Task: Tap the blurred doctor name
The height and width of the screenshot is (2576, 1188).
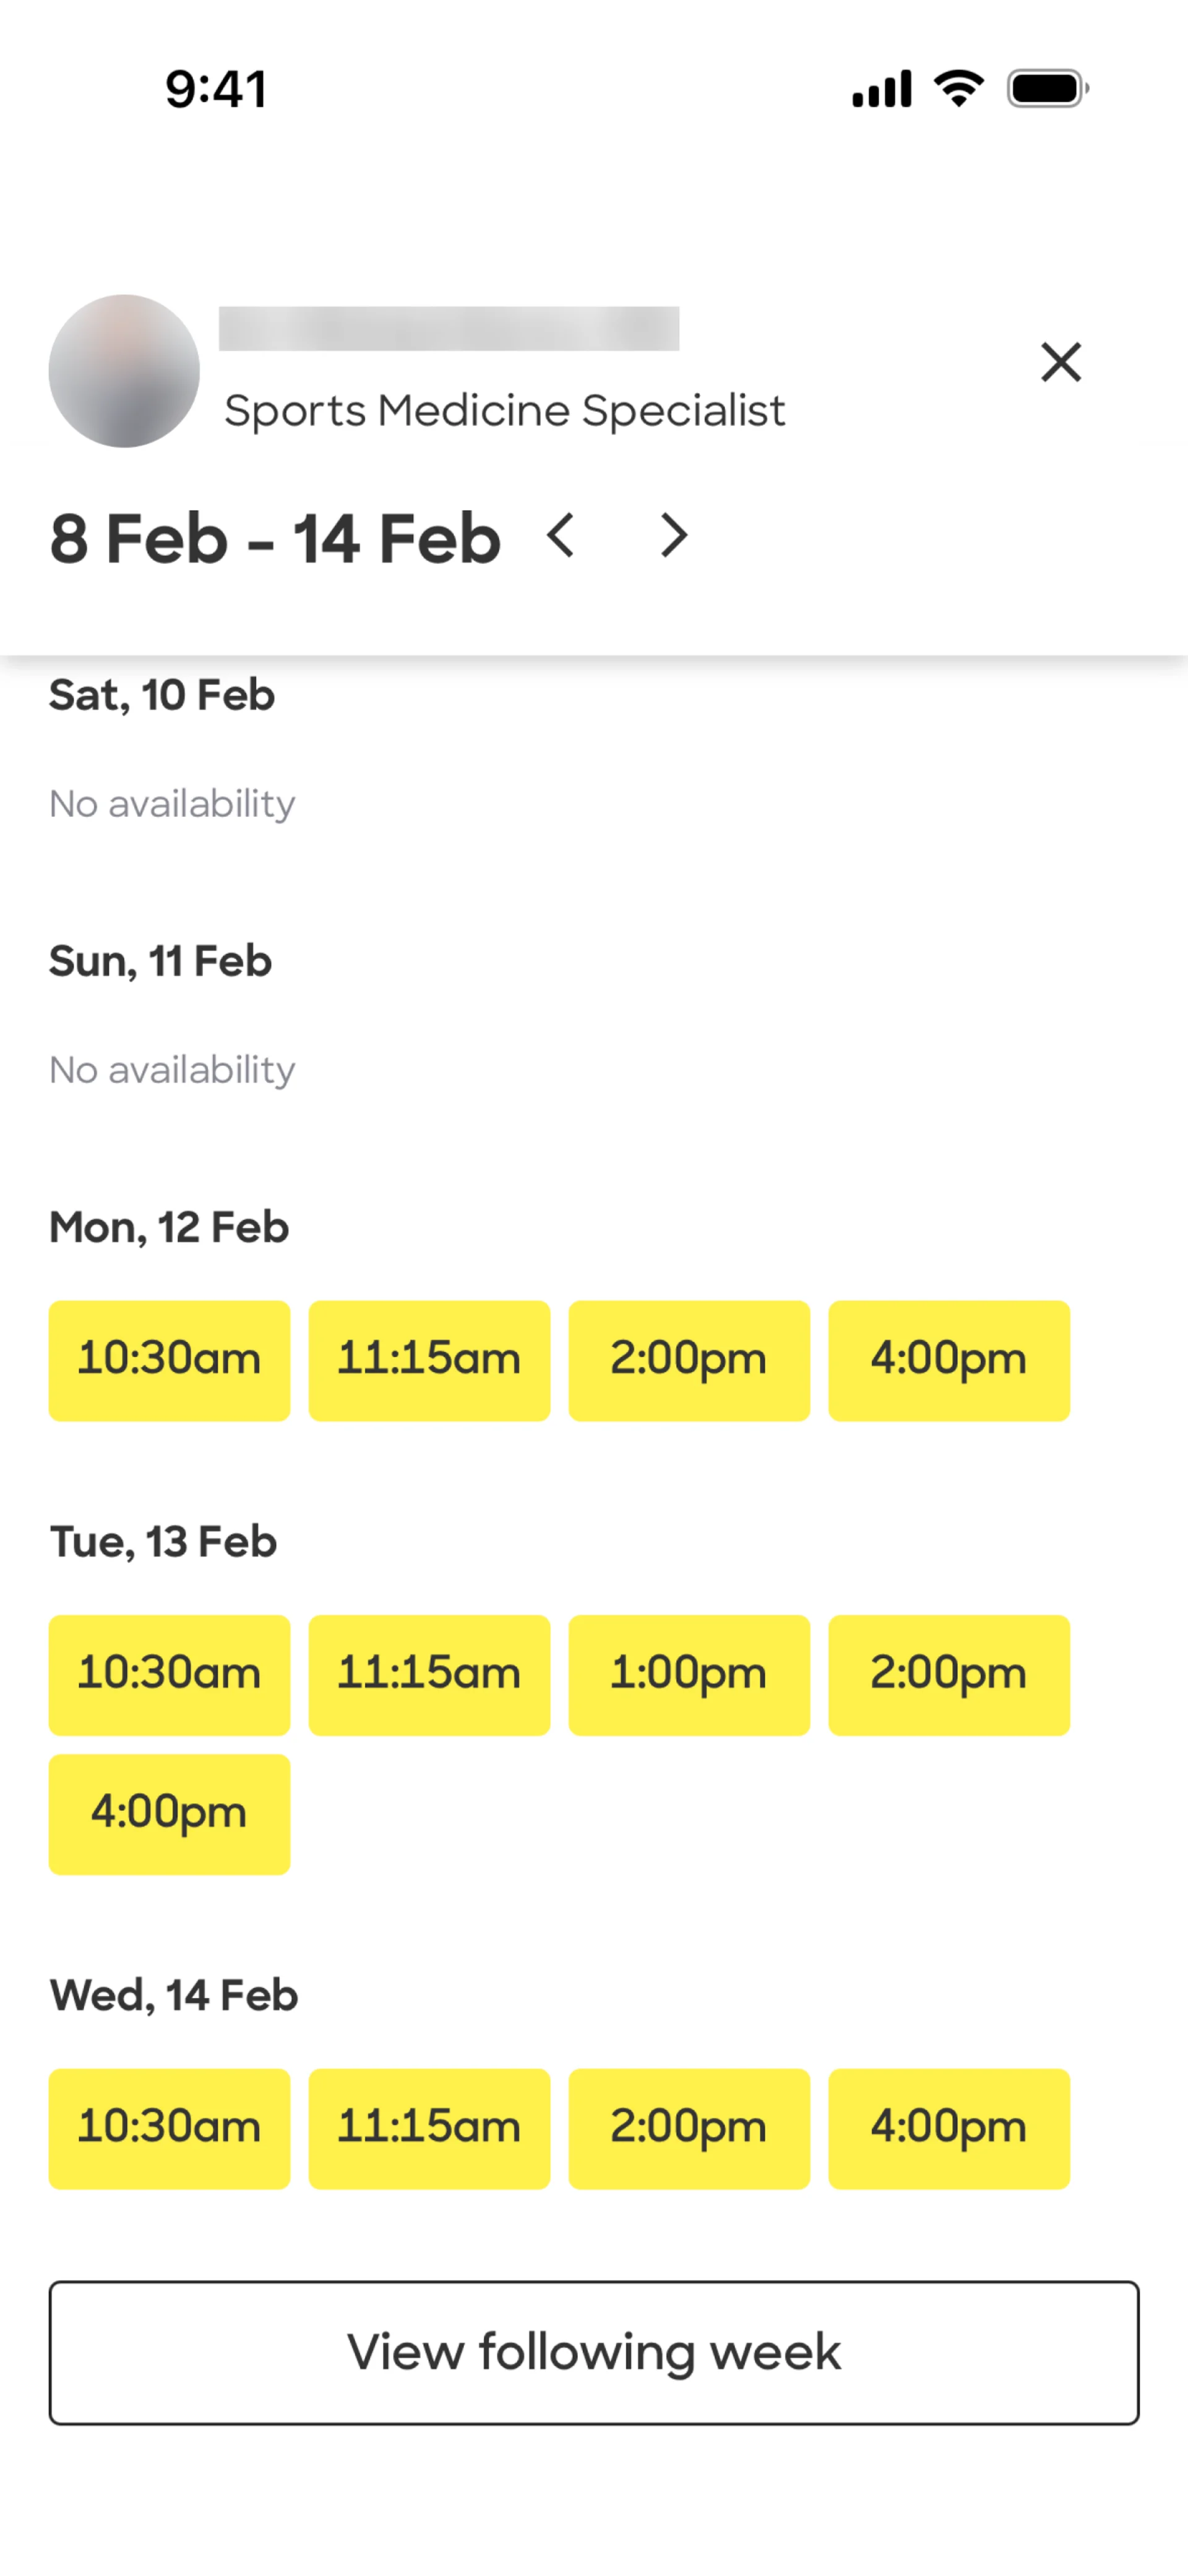Action: coord(449,329)
